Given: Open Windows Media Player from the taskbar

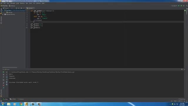Looking at the screenshot, I should (15, 104).
